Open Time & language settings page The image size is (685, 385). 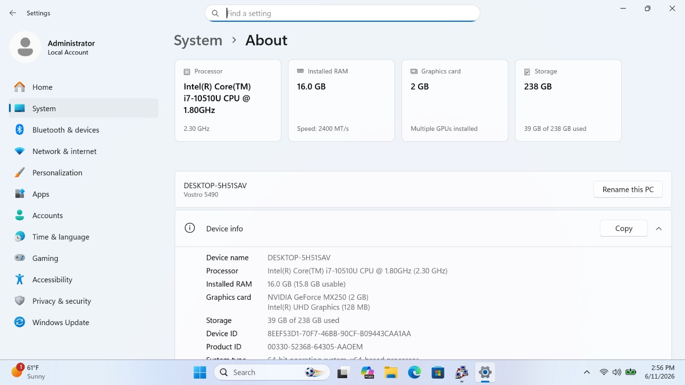coord(83,237)
